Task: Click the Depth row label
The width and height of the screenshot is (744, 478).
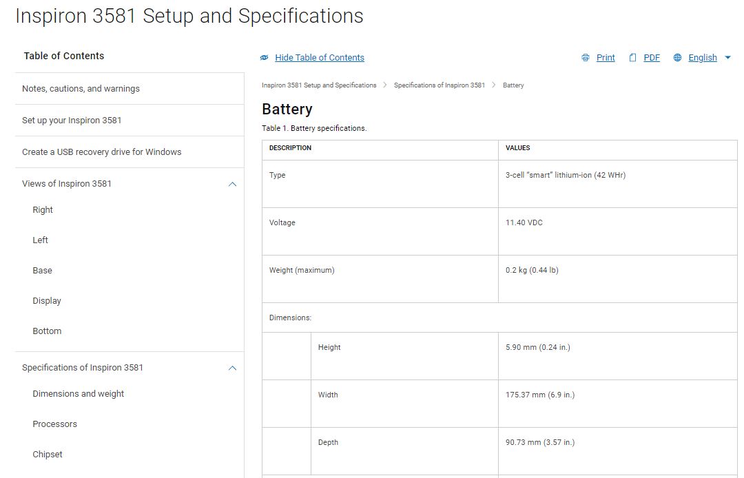Action: tap(328, 442)
